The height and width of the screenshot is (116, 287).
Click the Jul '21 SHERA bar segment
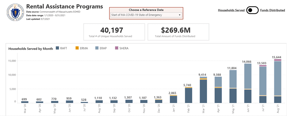[x=263, y=66]
